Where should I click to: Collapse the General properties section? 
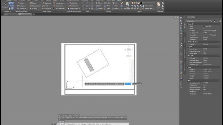pyautogui.click(x=219, y=24)
